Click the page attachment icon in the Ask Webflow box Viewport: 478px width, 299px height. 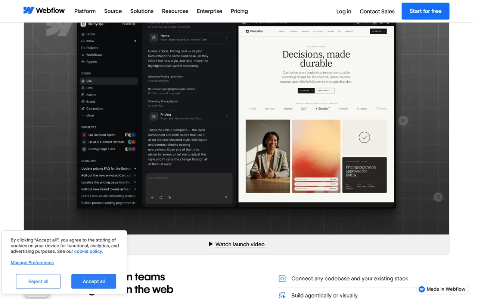pyautogui.click(x=161, y=197)
